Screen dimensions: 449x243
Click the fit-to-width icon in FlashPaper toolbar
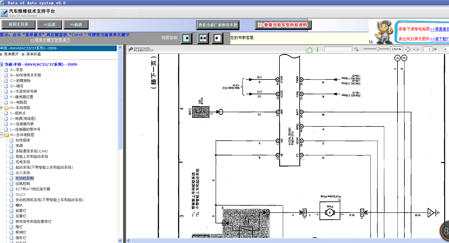point(416,49)
